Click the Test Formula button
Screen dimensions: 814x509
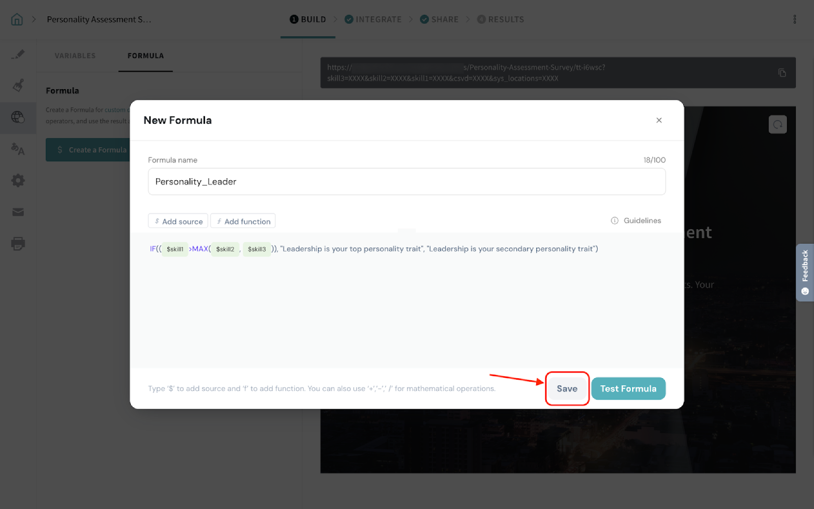pos(628,389)
